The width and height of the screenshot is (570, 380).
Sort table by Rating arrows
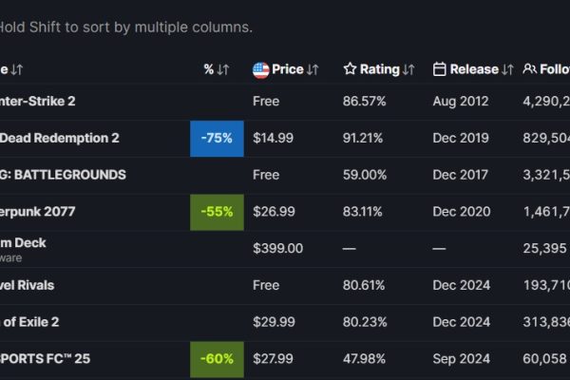[408, 69]
